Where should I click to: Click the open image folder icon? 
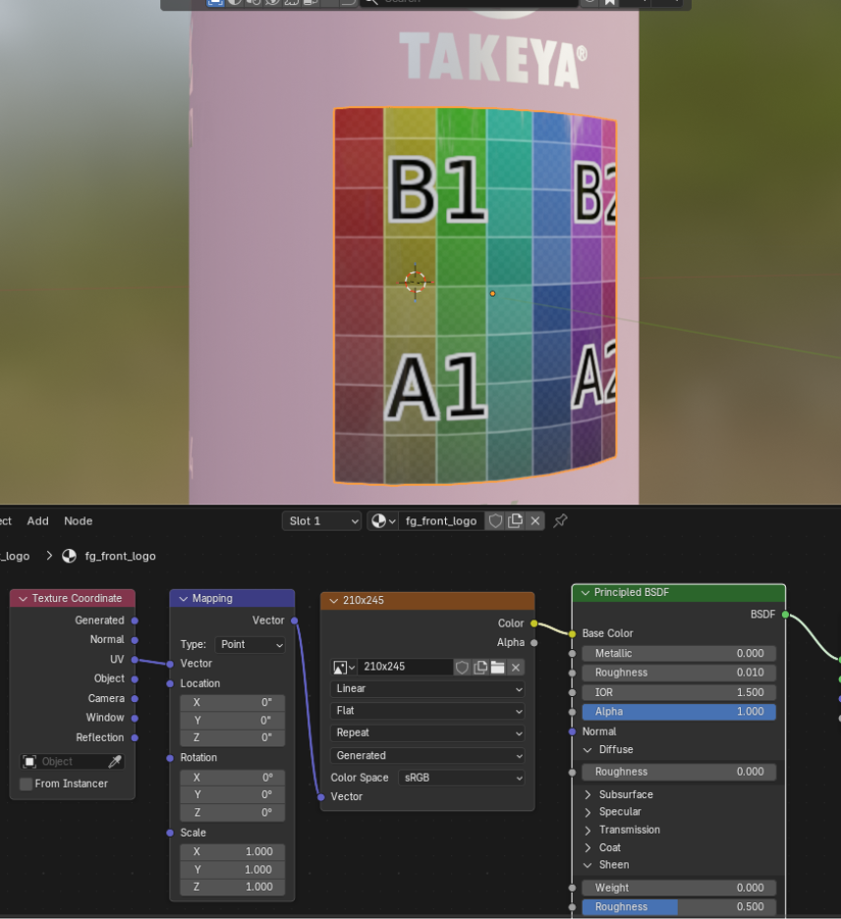click(498, 667)
